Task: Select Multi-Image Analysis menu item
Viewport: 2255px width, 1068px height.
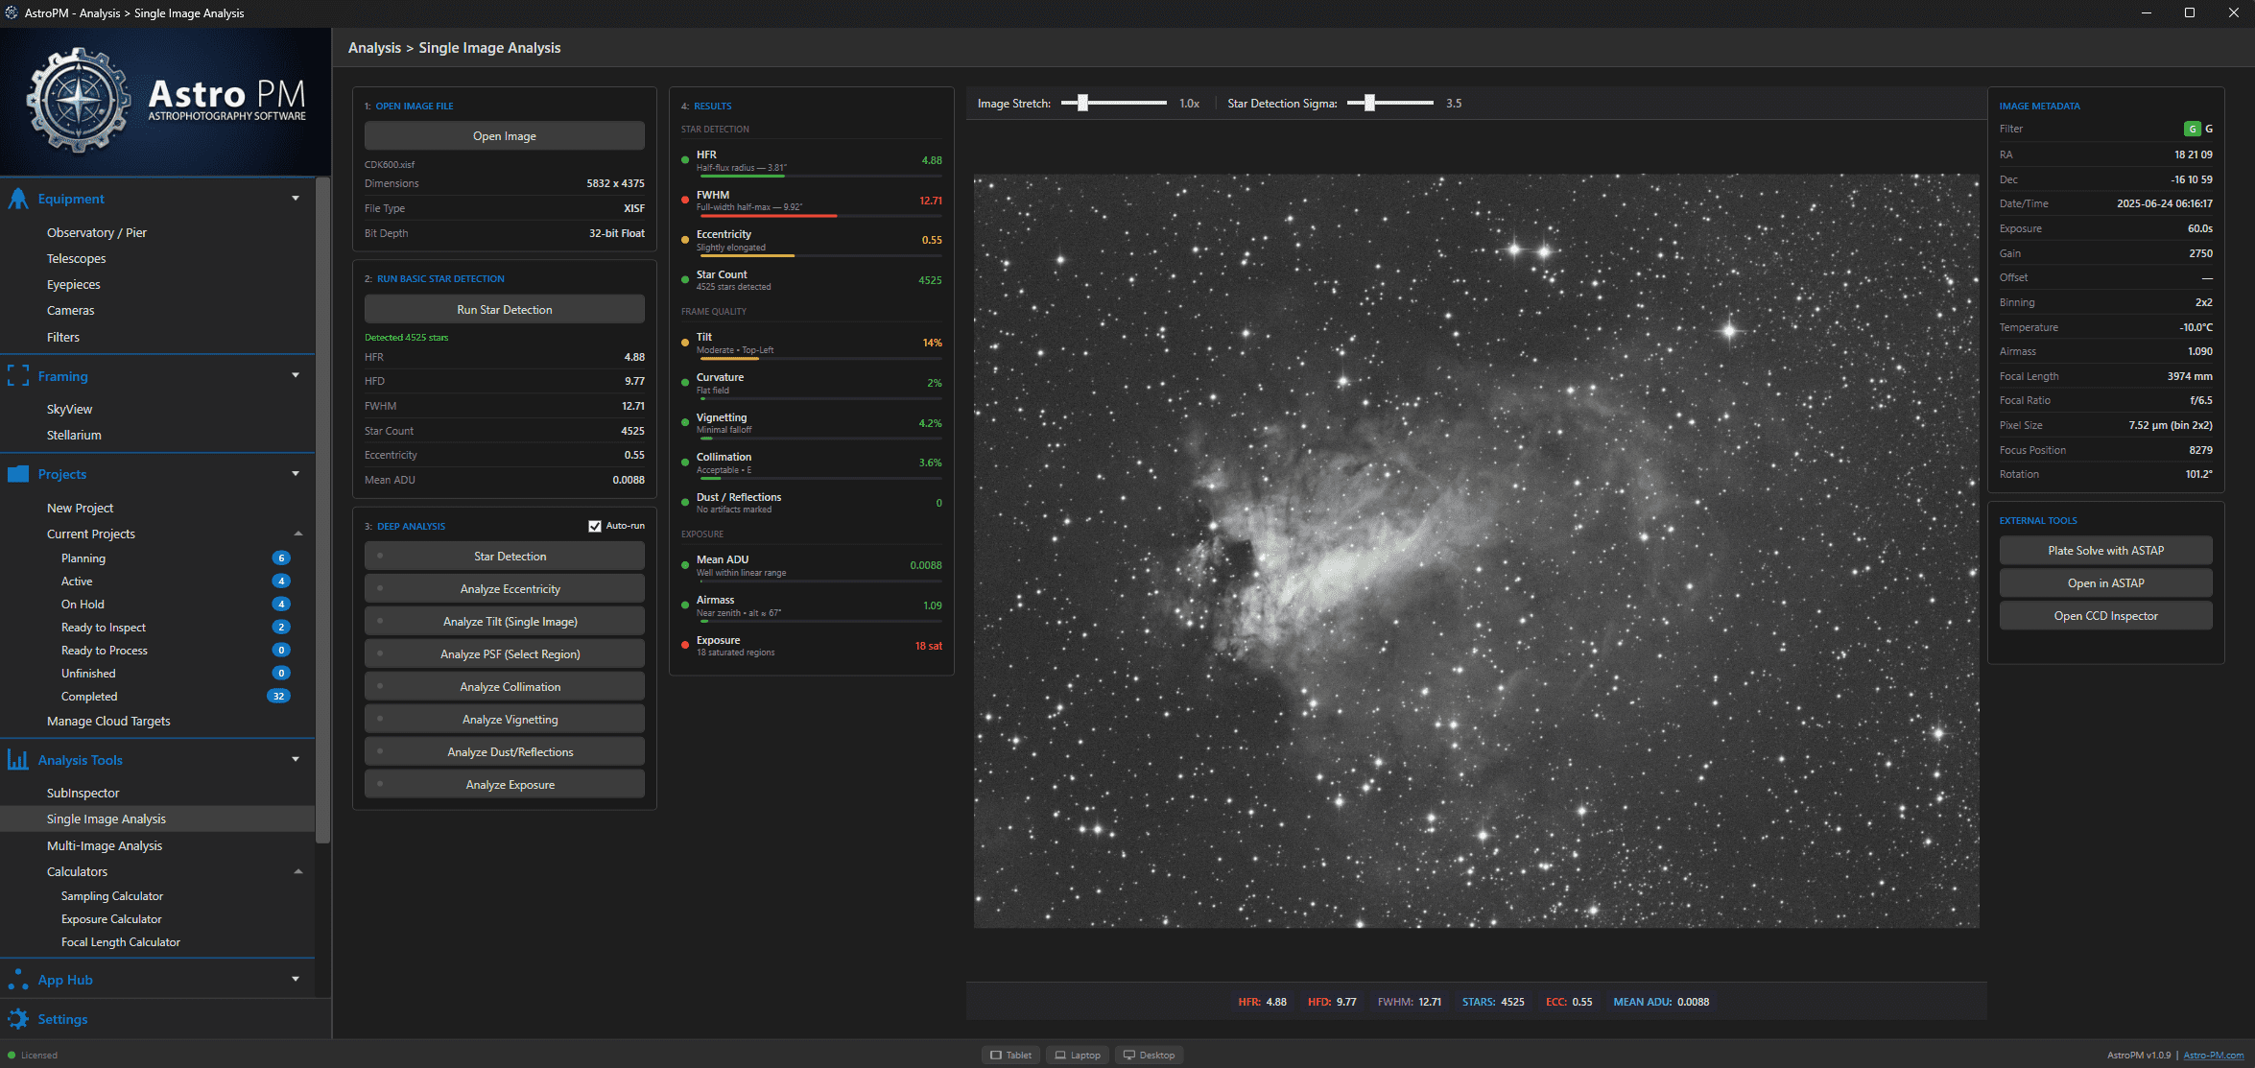Action: (x=105, y=845)
